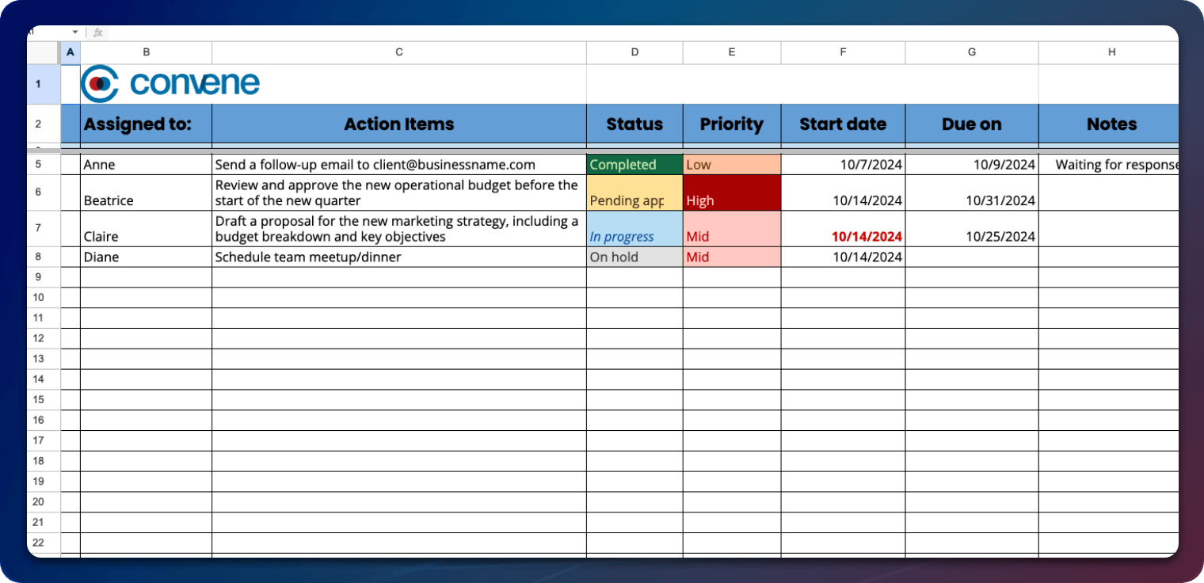1204x583 pixels.
Task: Click the Convene logo image
Action: (x=170, y=84)
